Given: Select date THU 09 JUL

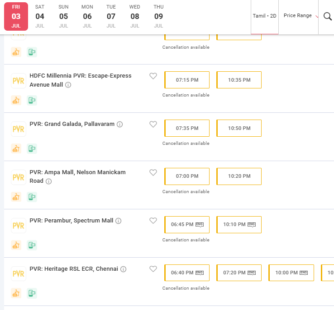Looking at the screenshot, I should 159,16.
